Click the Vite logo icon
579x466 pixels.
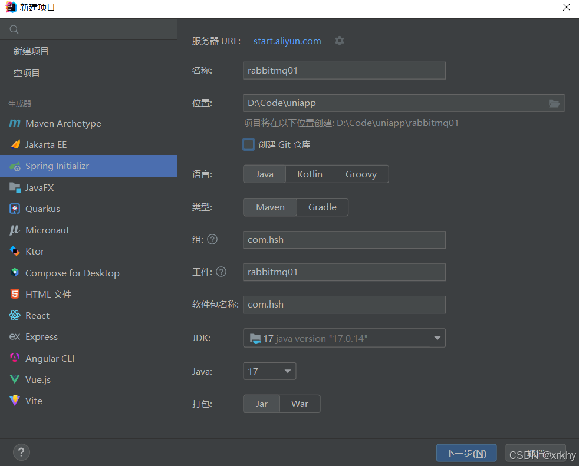coord(15,401)
